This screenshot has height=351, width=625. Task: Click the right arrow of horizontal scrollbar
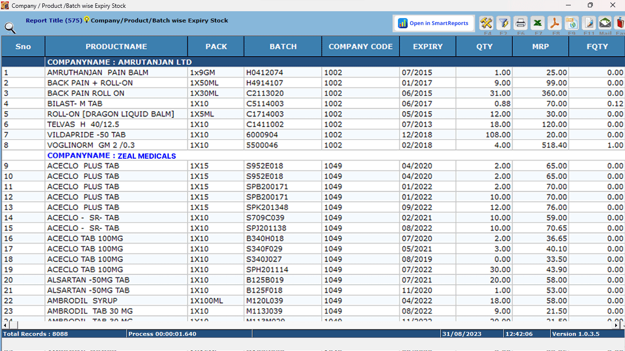point(616,325)
